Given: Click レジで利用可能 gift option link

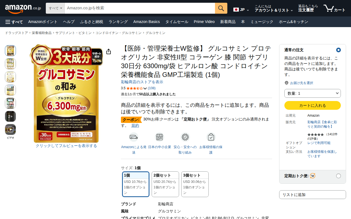Looking at the screenshot, I should 319,143.
